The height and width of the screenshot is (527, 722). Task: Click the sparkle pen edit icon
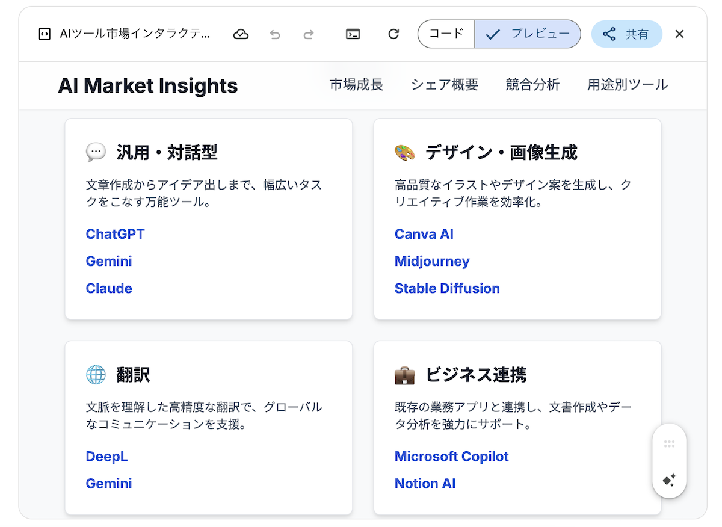point(669,479)
